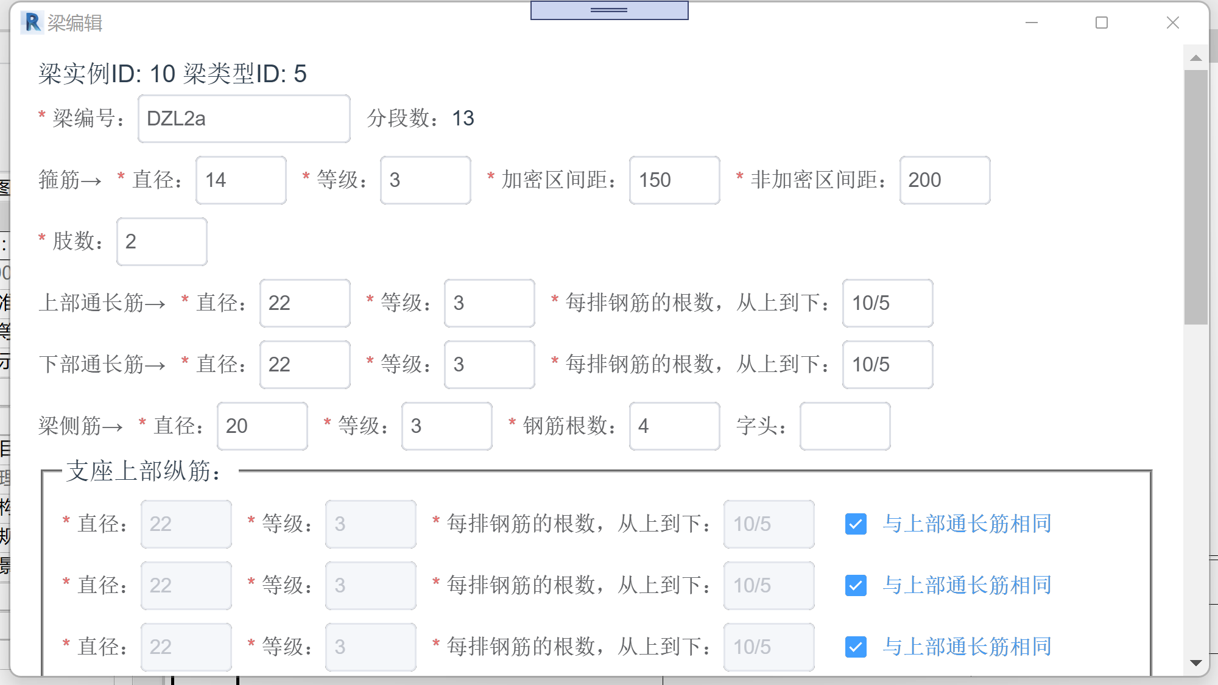The image size is (1218, 685).
Task: Uncheck 与上部通长筋相同 in the third row
Action: (856, 647)
